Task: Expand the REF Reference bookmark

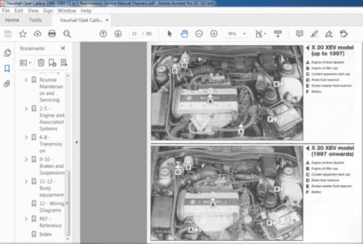Action: click(x=26, y=219)
